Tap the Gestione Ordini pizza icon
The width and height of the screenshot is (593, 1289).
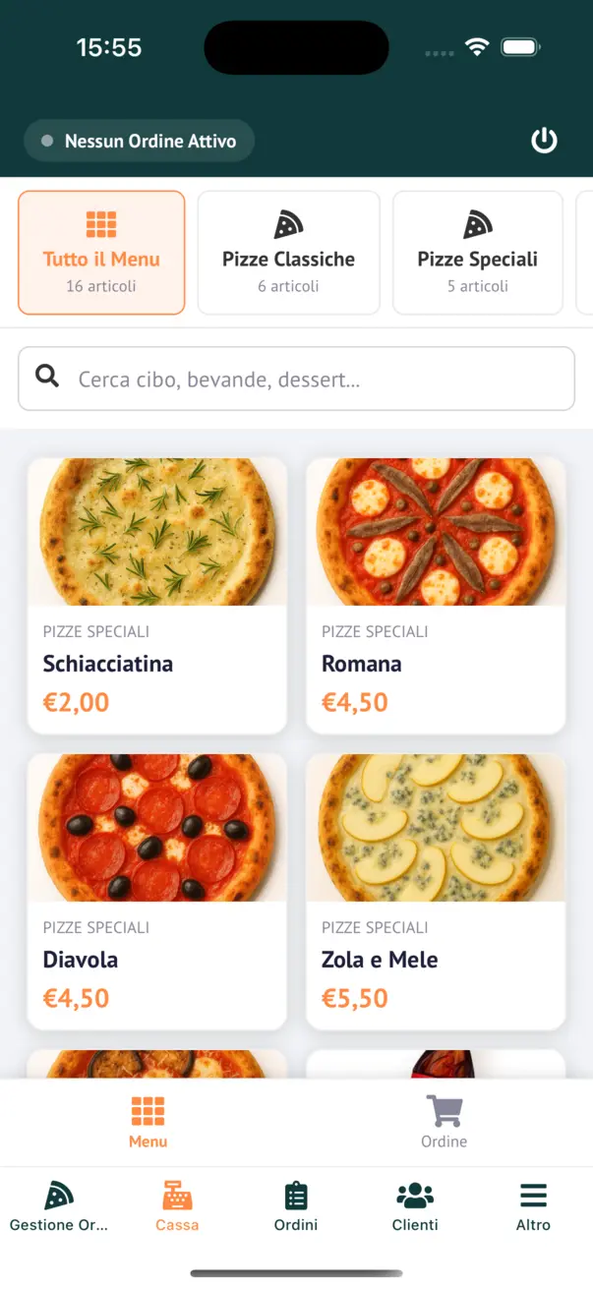point(59,1196)
